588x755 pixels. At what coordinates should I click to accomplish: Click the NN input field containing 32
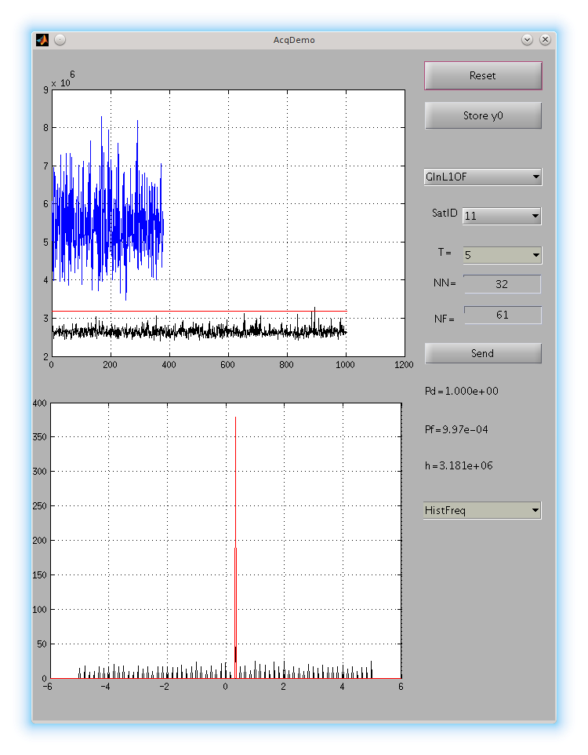click(502, 284)
